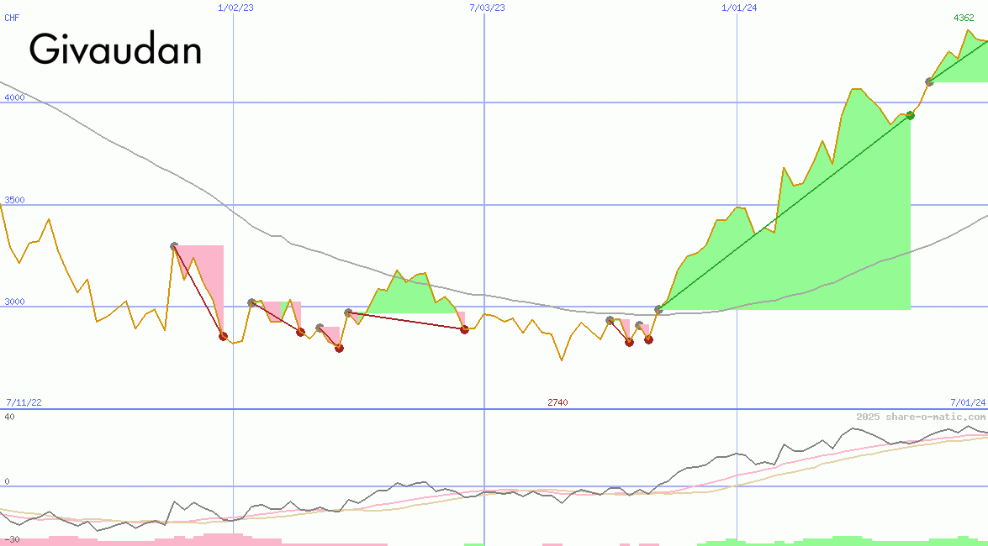Click the 7/01/24 end date label
988x546 pixels.
968,402
